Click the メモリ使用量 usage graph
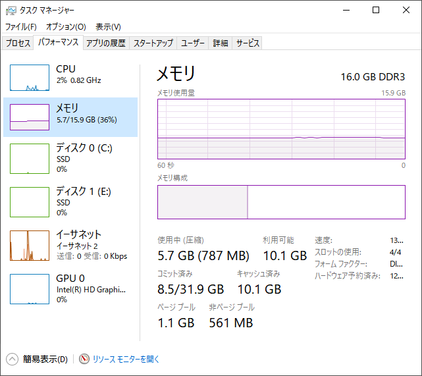This screenshot has height=376, width=422. [x=281, y=129]
